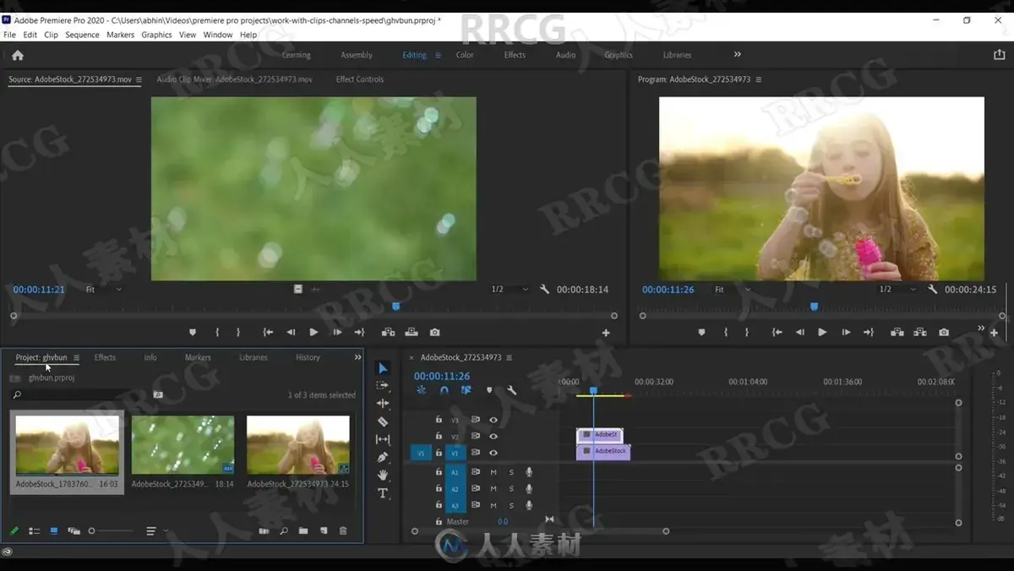The height and width of the screenshot is (571, 1014).
Task: Open Source monitor wrench settings
Action: [544, 289]
